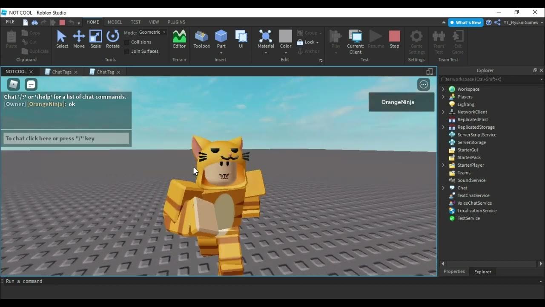Expand the ReplicatedStorage tree node

pyautogui.click(x=443, y=127)
